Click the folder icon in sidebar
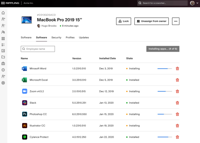This screenshot has height=143, width=200. coord(3,57)
